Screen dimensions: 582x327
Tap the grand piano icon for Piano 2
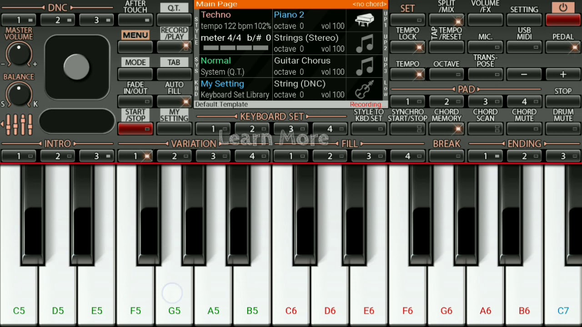(x=364, y=20)
